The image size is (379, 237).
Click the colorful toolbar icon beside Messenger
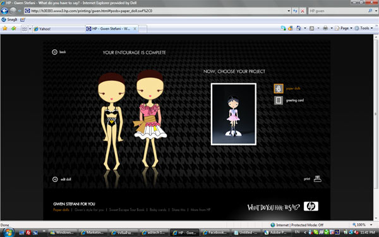pyautogui.click(x=291, y=28)
